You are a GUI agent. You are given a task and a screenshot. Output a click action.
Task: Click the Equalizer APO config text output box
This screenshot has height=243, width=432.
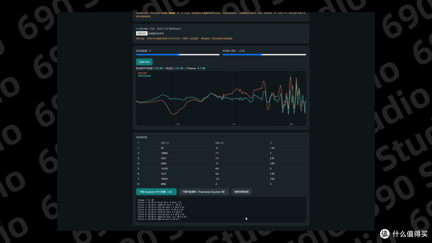coord(221,210)
